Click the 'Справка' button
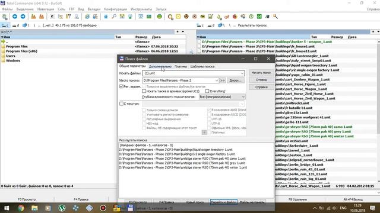 click(x=261, y=87)
